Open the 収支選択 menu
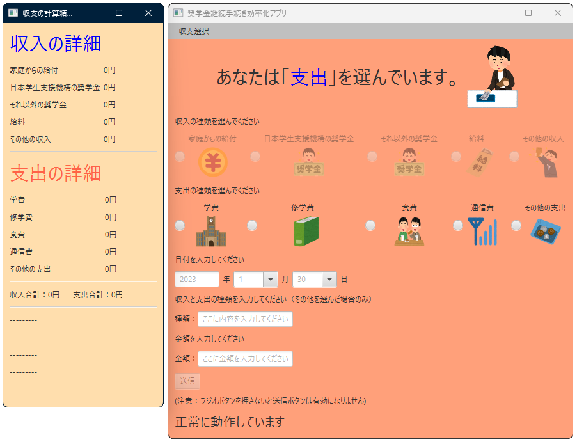The height and width of the screenshot is (442, 577). [x=193, y=31]
